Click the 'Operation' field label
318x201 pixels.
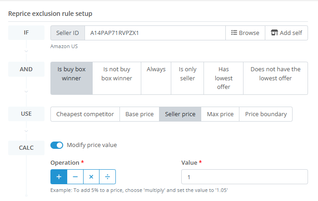[x=65, y=163]
